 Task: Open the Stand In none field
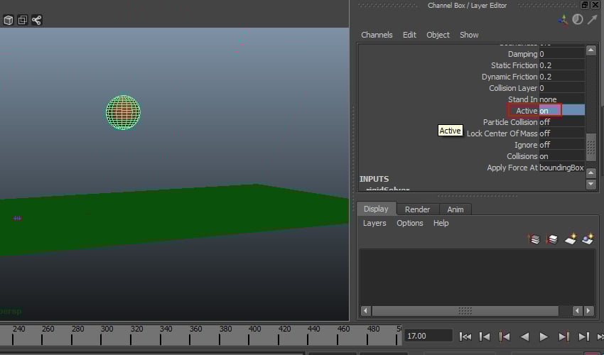coord(561,99)
